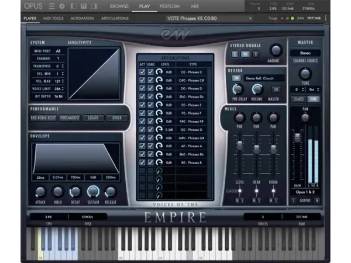
Task: Click the Sensitivity velocity curve graph
Action: coord(94,74)
